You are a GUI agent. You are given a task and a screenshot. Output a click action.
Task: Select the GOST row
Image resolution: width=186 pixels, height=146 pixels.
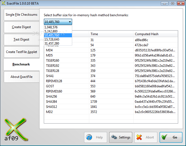[x=111, y=86]
